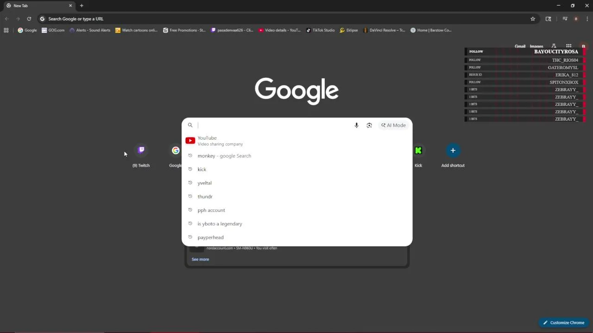Click Customize Chrome button
Viewport: 593px width, 333px height.
click(x=564, y=322)
